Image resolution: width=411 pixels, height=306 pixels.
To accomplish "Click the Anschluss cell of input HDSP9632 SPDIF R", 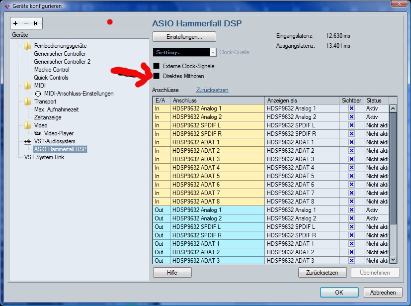I will click(217, 134).
